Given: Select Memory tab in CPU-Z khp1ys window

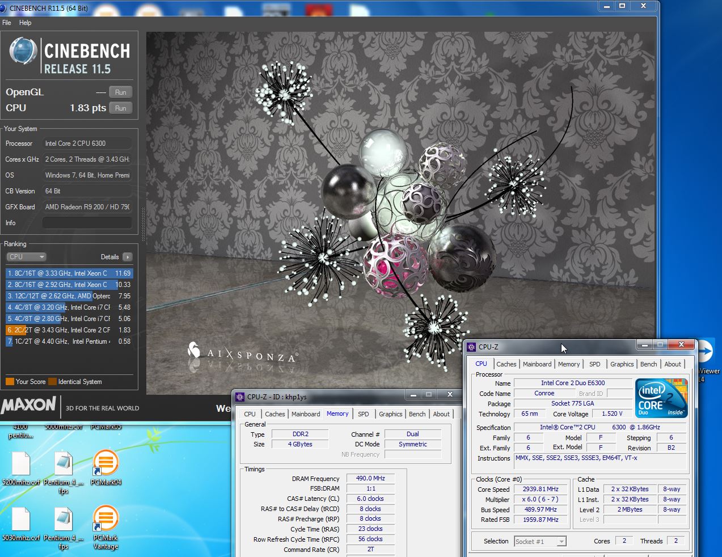Looking at the screenshot, I should pos(337,413).
